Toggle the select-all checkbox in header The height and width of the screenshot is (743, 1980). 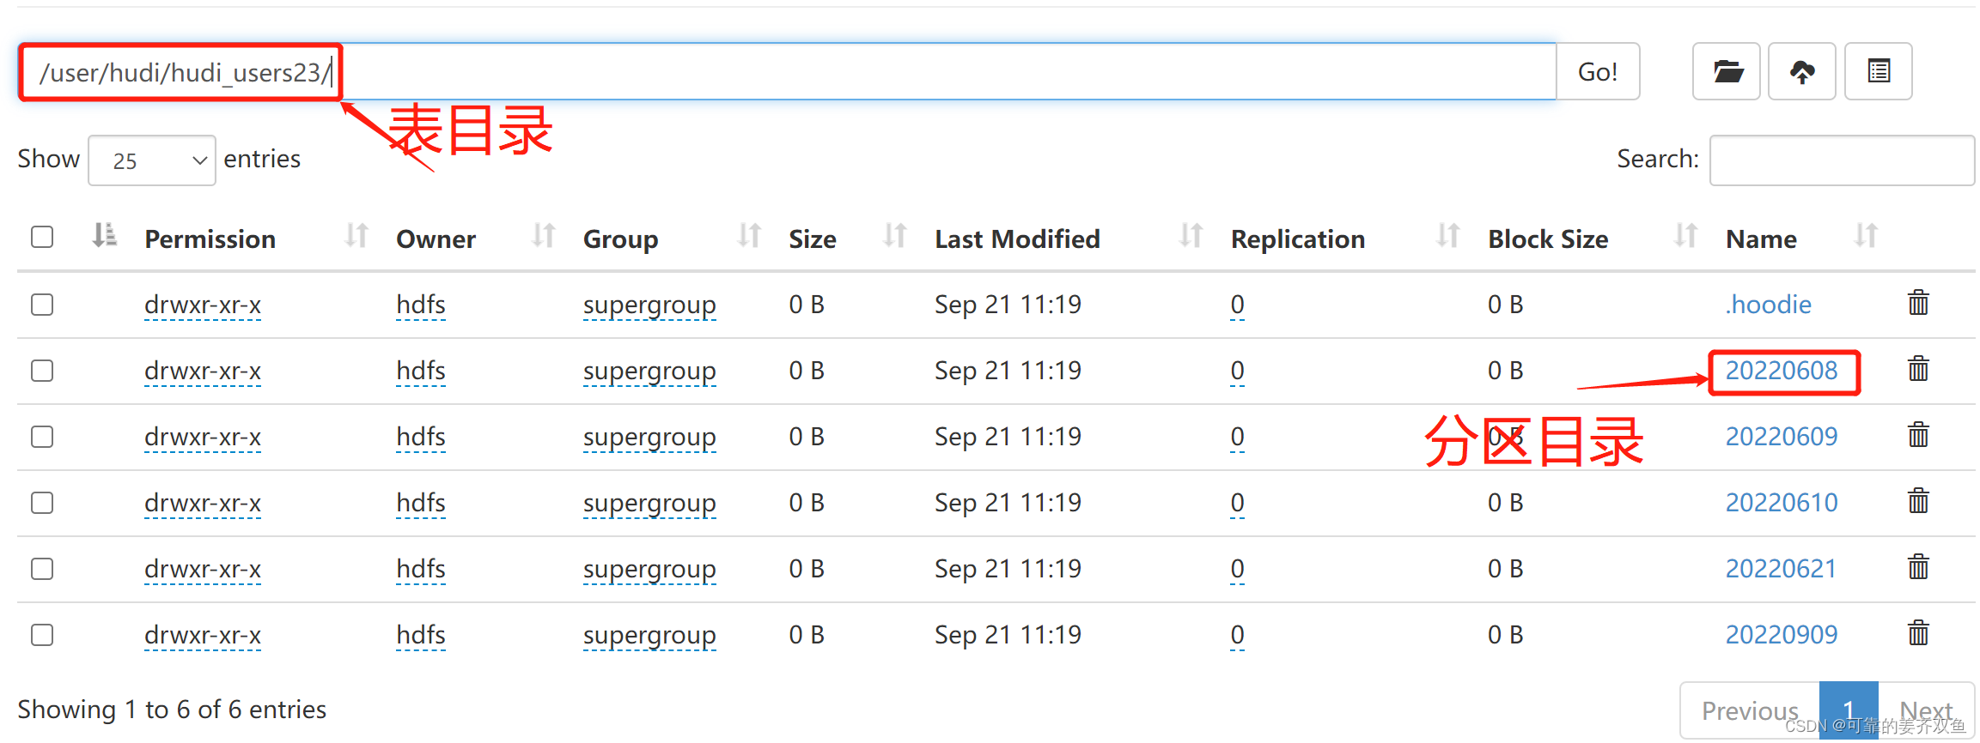42,237
